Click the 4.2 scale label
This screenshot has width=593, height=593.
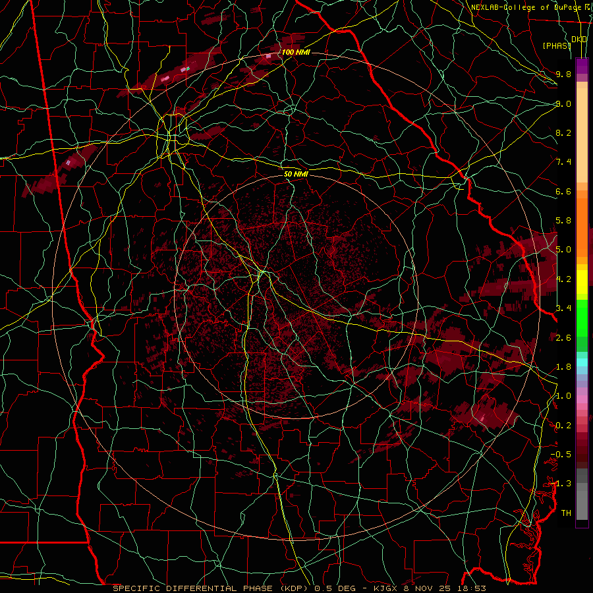click(x=563, y=279)
